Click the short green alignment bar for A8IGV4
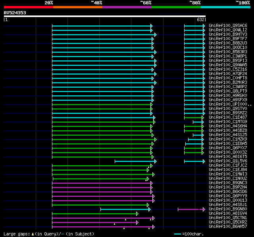Screen dimensions: 254x237 tap(94, 213)
